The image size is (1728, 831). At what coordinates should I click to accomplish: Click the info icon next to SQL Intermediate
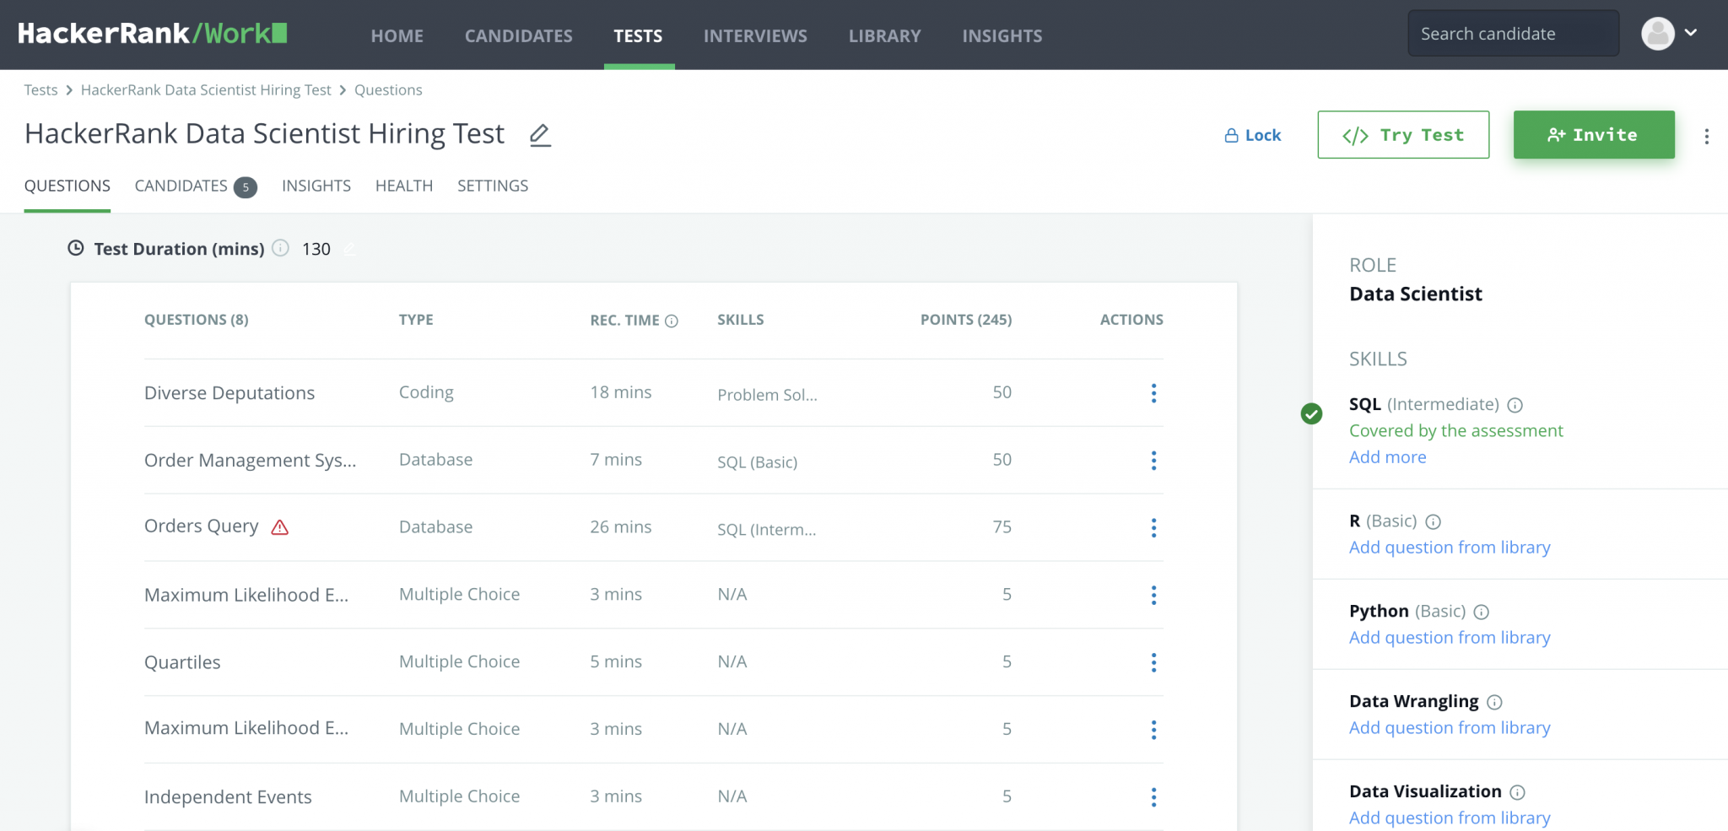(1516, 405)
